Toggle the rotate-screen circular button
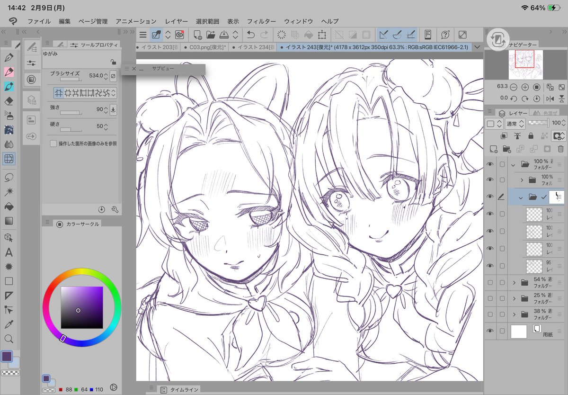Image resolution: width=568 pixels, height=395 pixels. click(497, 40)
